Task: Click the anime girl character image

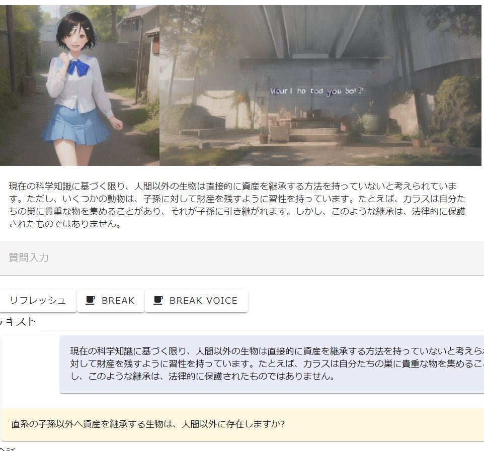Action: (x=79, y=85)
